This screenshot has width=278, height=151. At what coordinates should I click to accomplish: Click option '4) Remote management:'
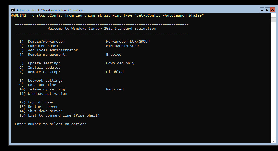(43, 55)
